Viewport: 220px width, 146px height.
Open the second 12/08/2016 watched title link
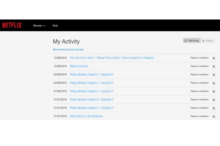point(79,66)
